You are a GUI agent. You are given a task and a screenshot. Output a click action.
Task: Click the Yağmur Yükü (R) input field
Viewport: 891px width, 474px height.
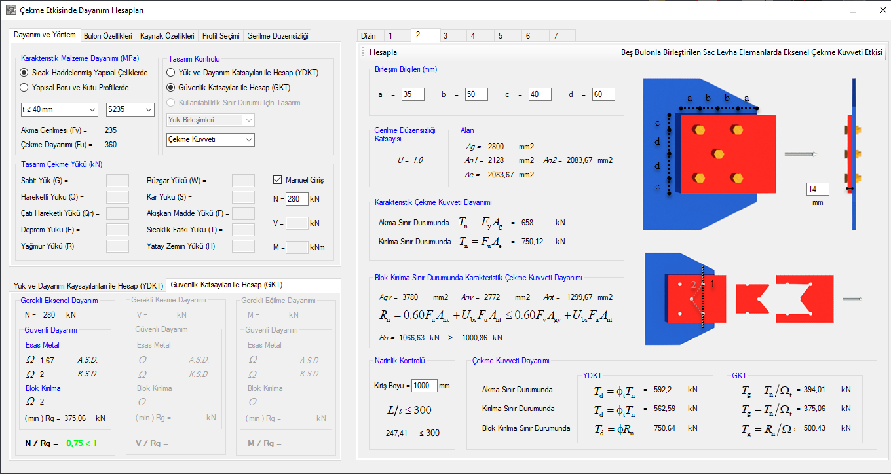click(x=117, y=246)
